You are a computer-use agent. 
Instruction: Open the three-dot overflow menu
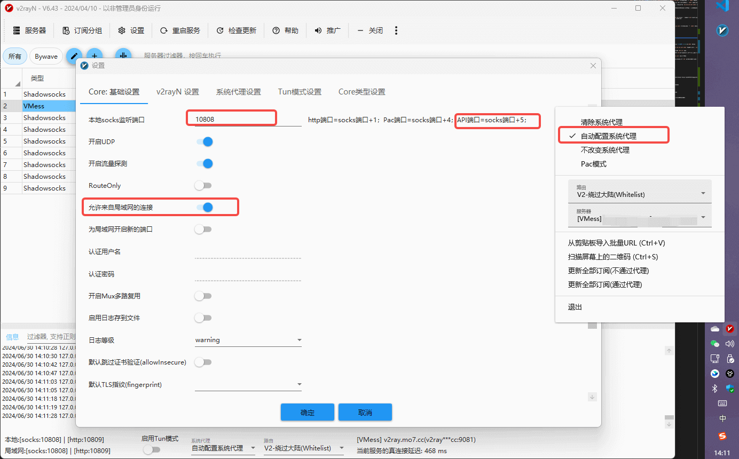click(x=396, y=30)
